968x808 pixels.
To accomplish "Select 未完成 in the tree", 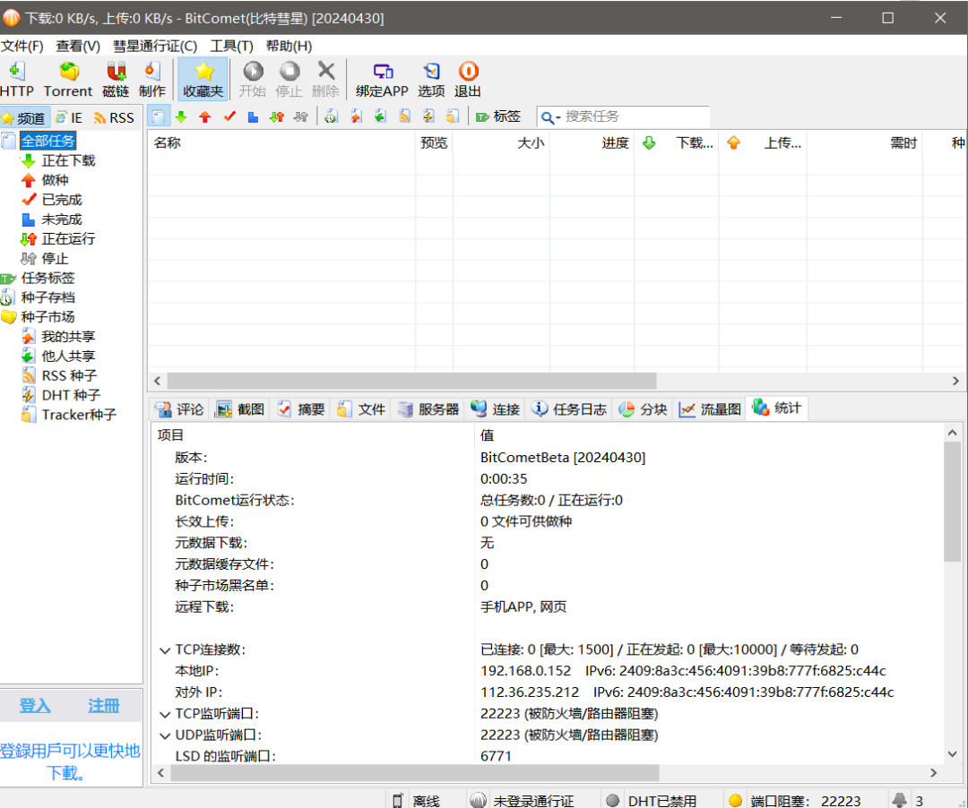I will (x=61, y=219).
